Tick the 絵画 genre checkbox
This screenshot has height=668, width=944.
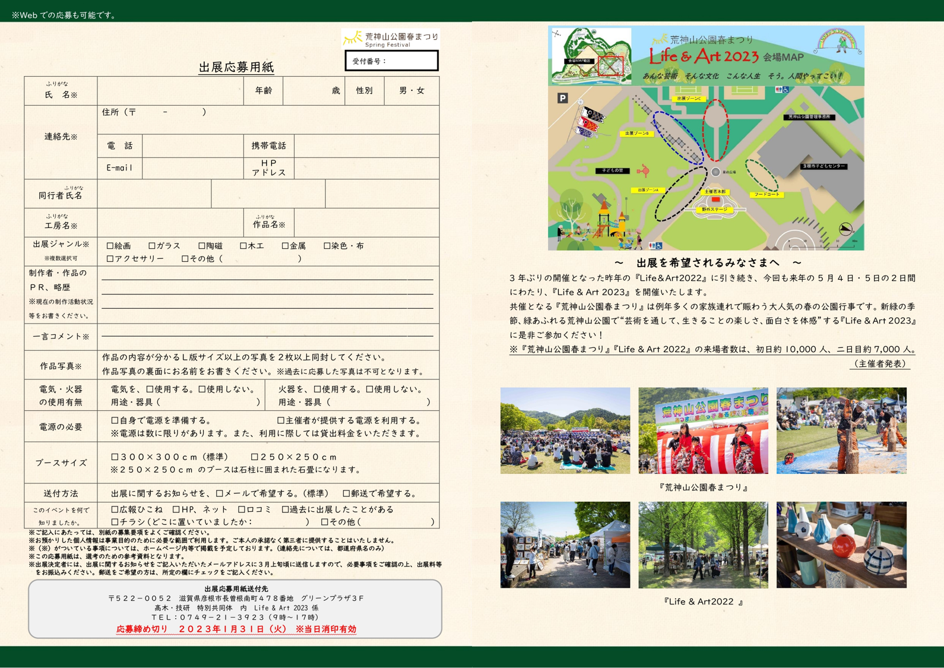(110, 246)
